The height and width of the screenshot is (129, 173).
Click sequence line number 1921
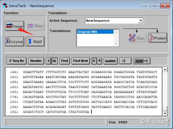(x=14, y=112)
